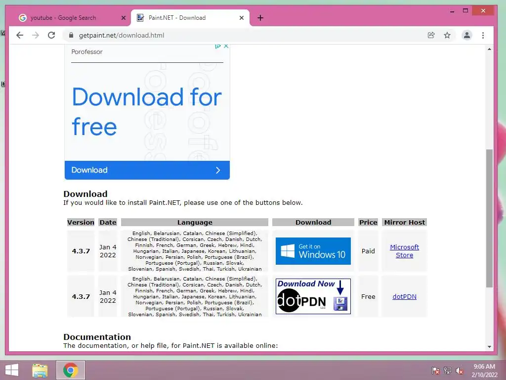Reload the Paint.NET download page

51,35
